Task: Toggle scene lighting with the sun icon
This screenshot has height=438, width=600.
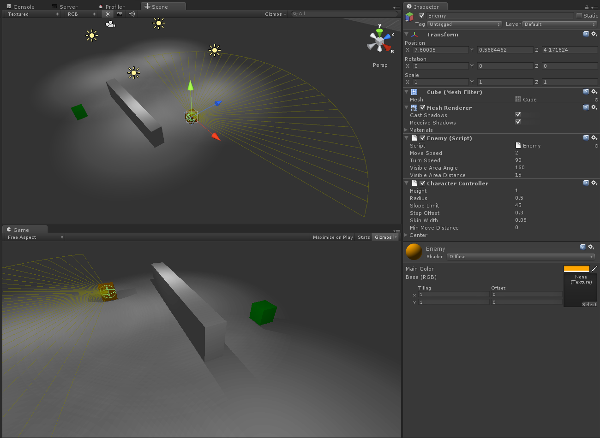Action: click(x=108, y=14)
